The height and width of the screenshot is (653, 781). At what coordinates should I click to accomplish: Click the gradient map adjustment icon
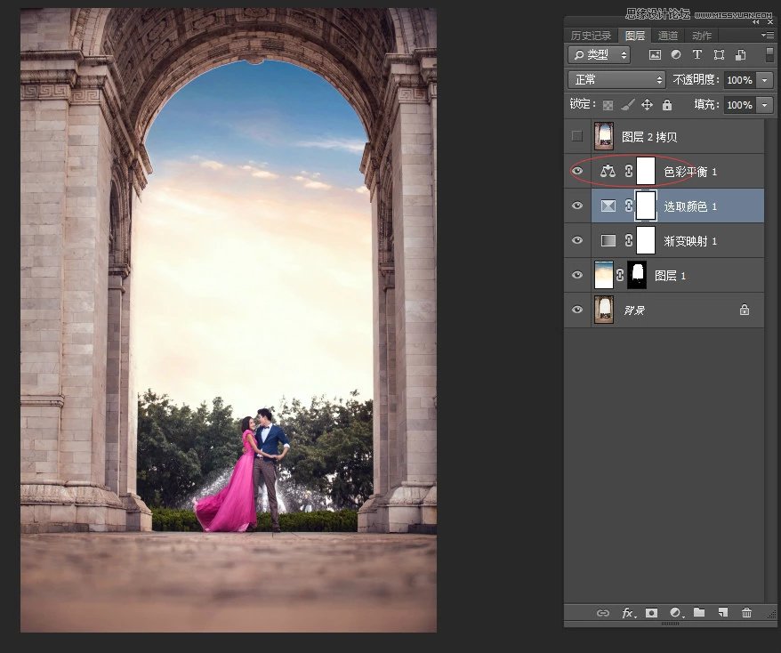click(x=608, y=240)
